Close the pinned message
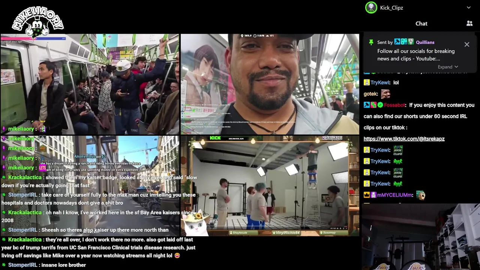Screen dimensions: 480x270 tap(467, 44)
